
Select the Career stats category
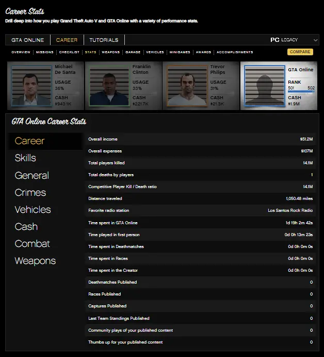pos(45,141)
